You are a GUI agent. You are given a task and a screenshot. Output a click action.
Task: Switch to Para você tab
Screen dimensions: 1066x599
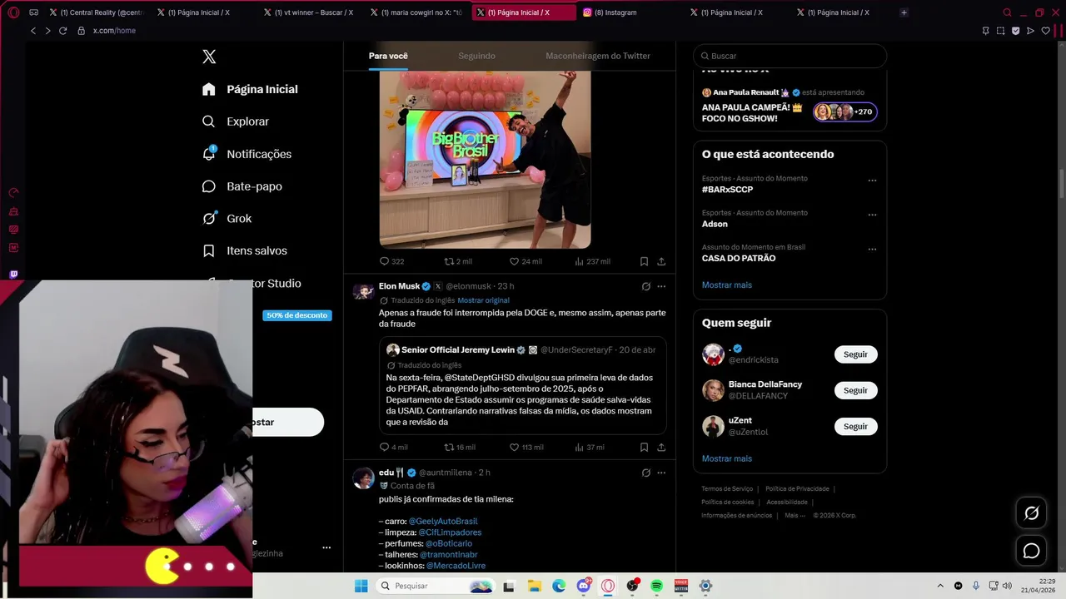coord(388,56)
